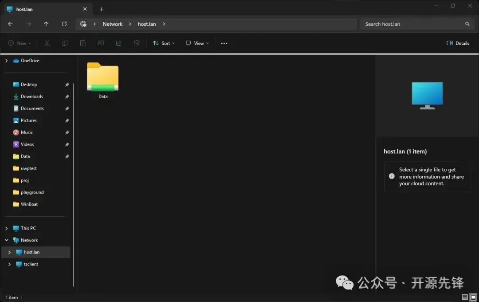Click Network in the address breadcrumb

coord(112,24)
